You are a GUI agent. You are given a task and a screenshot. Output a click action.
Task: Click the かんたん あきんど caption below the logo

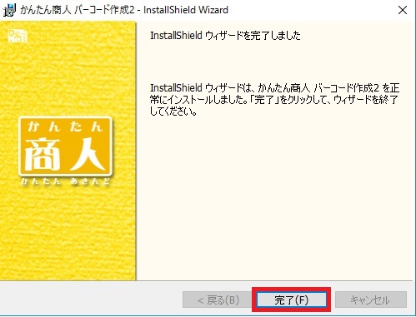tap(66, 181)
